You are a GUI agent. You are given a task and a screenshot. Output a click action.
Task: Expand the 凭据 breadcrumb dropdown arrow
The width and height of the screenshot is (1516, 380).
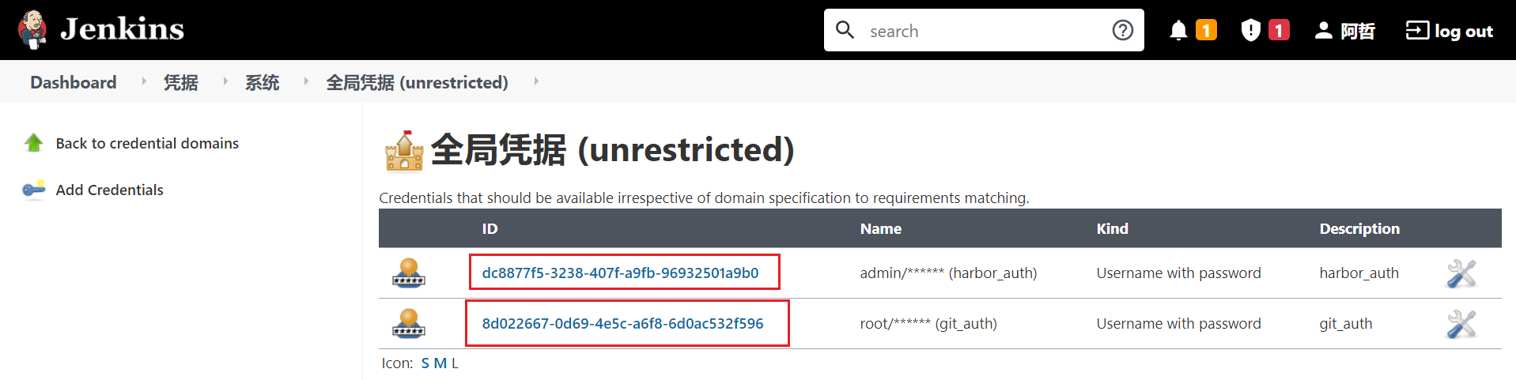(x=225, y=81)
